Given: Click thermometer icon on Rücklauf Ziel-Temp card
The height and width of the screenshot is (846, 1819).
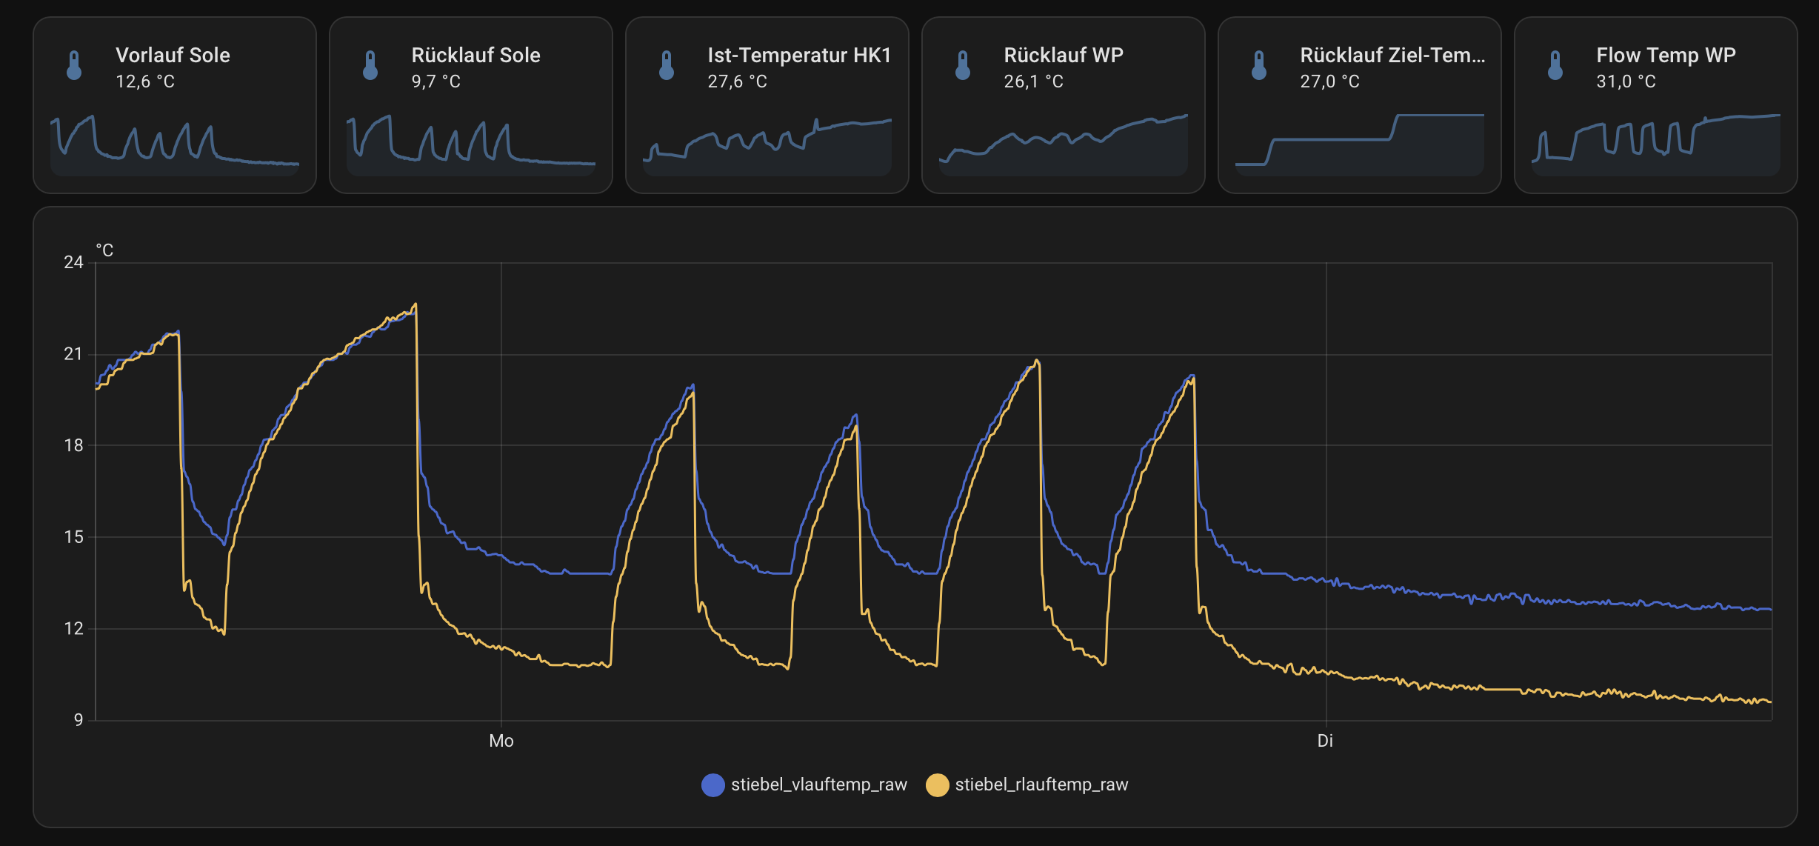Looking at the screenshot, I should [x=1259, y=65].
